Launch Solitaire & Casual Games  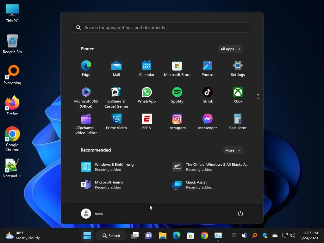click(116, 97)
